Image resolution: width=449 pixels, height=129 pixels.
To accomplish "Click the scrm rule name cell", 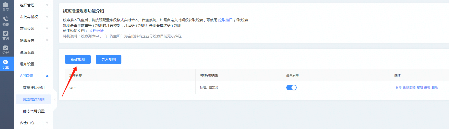I will click(130, 88).
